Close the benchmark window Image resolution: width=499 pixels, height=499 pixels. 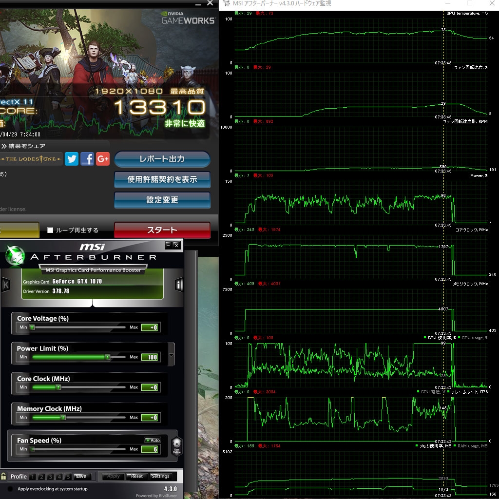[210, 3]
